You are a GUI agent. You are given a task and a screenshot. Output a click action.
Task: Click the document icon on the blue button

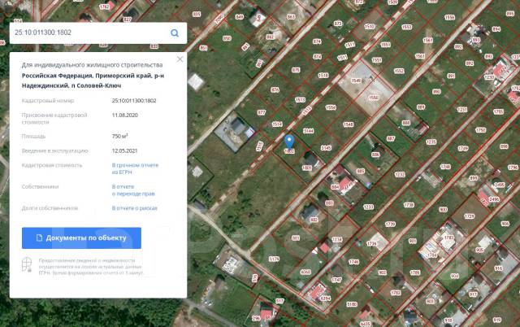pos(39,238)
